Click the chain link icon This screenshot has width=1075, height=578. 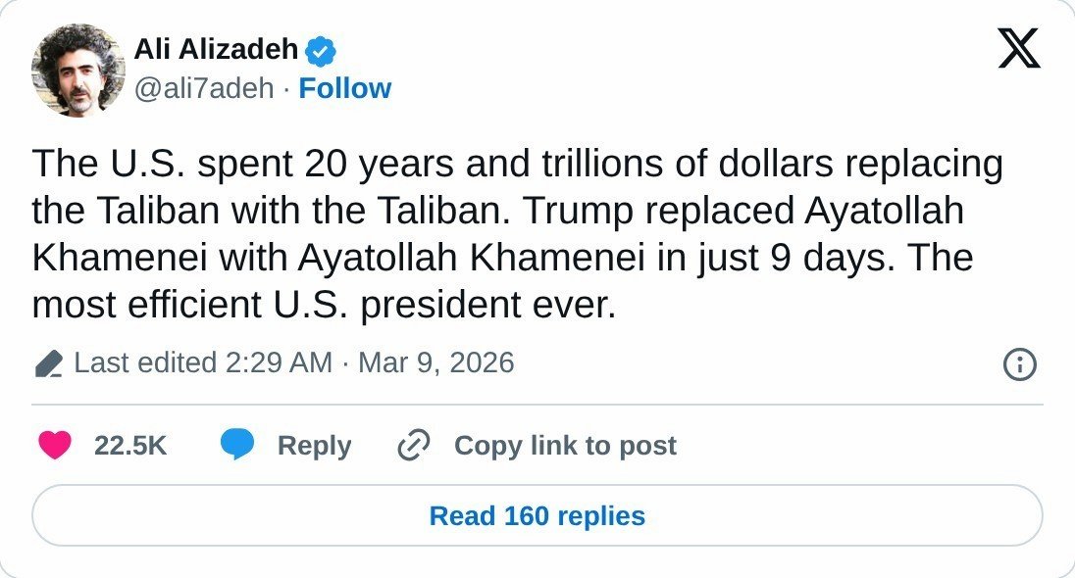pos(414,446)
